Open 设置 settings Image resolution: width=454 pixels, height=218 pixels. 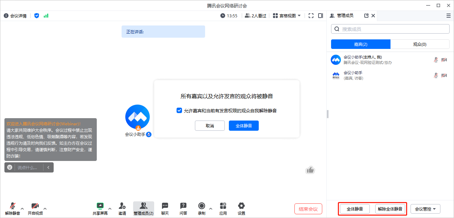tap(241, 209)
